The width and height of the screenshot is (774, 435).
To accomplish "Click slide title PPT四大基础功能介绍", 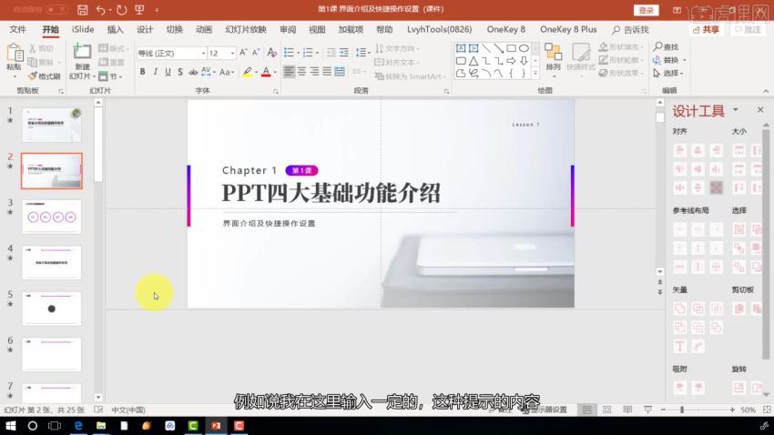I will (x=331, y=193).
